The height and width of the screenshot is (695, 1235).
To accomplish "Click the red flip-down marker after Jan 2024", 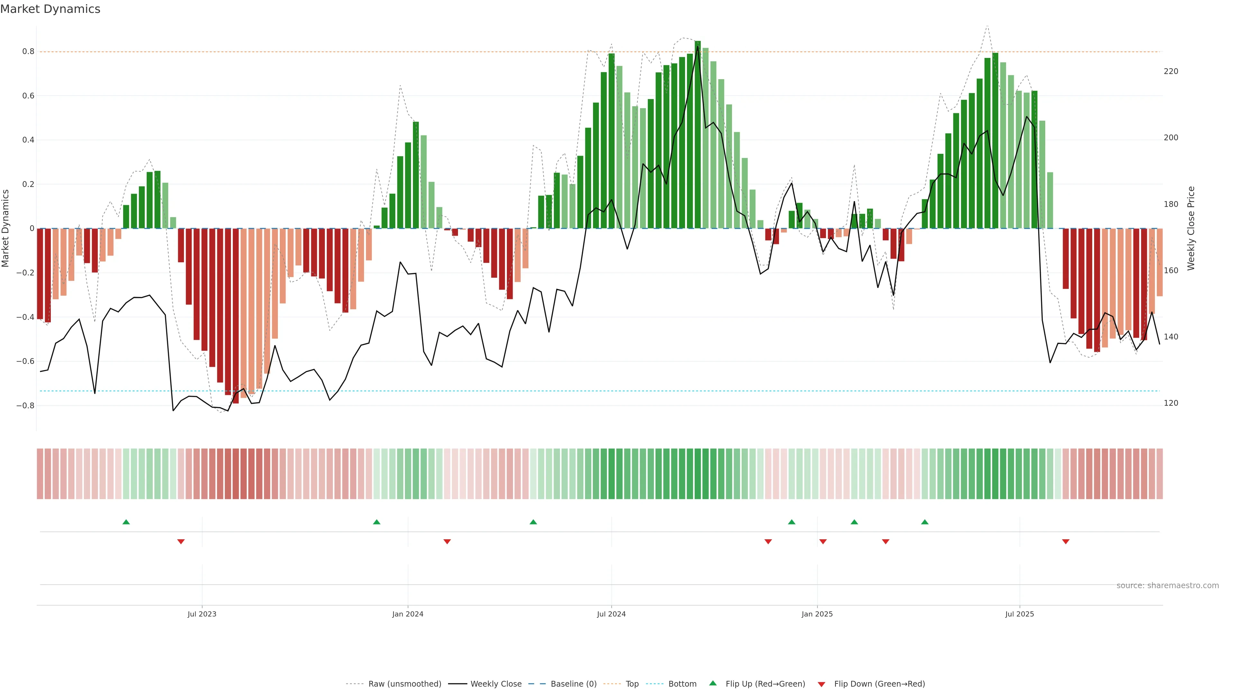I will 447,542.
